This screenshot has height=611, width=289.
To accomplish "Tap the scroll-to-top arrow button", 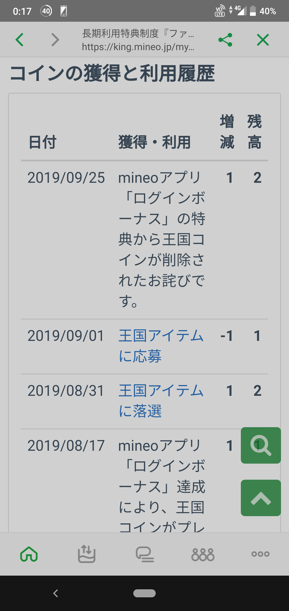I will pyautogui.click(x=261, y=498).
